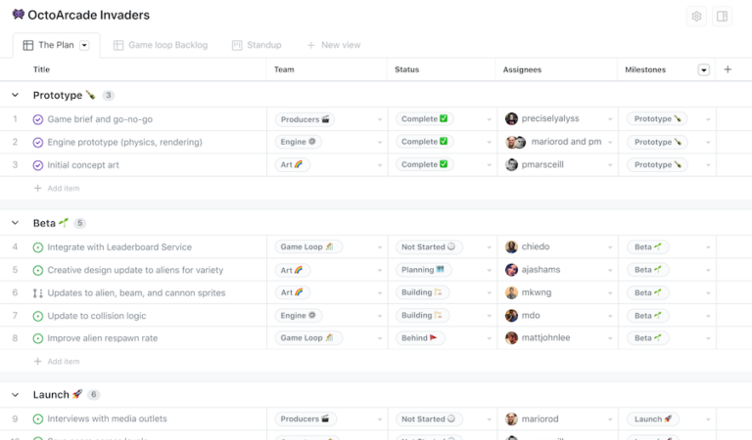
Task: Open Interviews with media outlets item
Action: coord(107,418)
